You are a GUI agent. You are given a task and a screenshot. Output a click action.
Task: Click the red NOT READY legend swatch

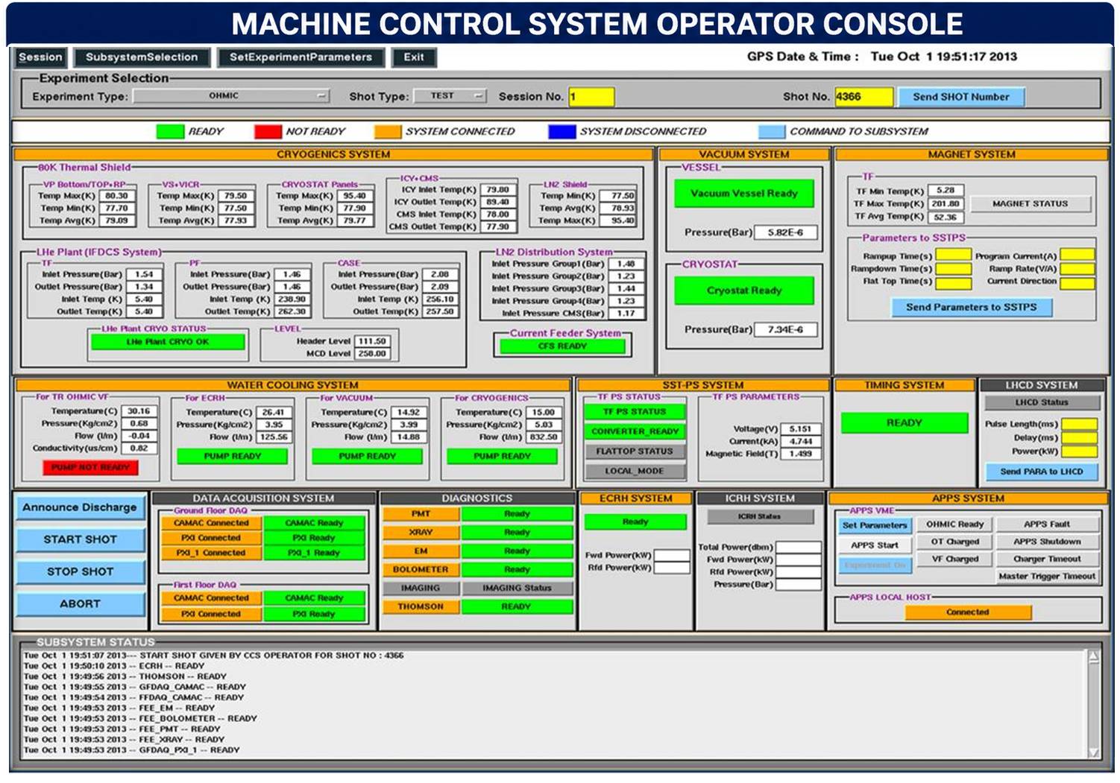coord(268,132)
